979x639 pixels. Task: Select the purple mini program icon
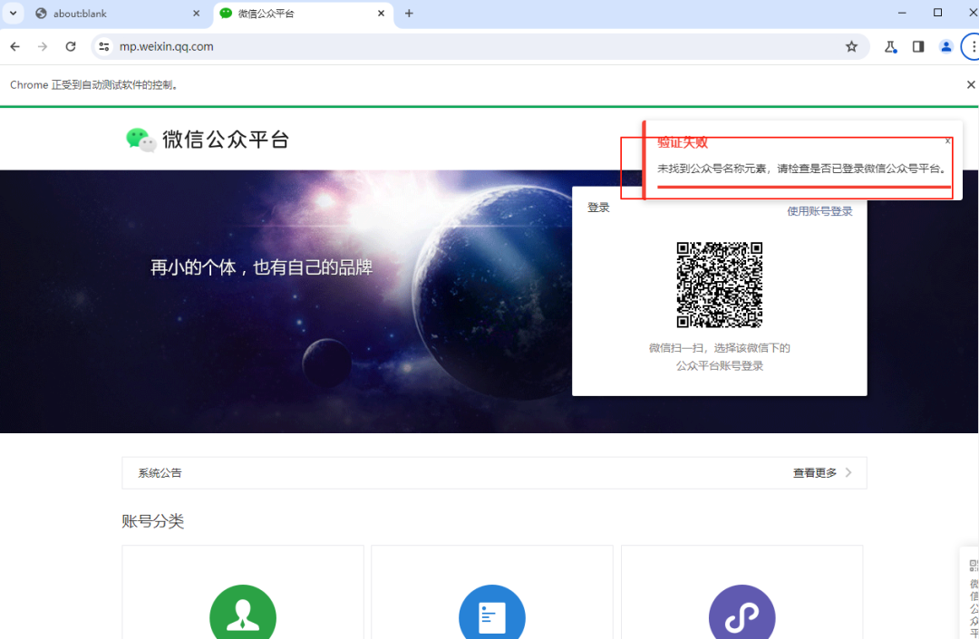click(x=742, y=613)
